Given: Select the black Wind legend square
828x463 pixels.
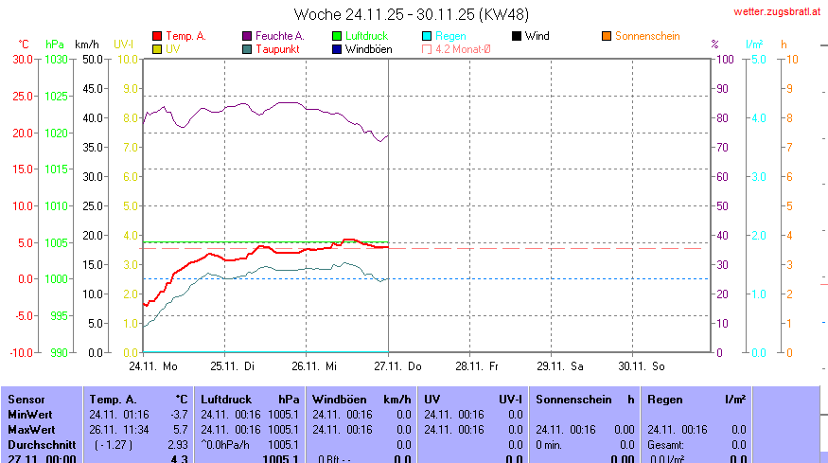Looking at the screenshot, I should click(x=517, y=36).
